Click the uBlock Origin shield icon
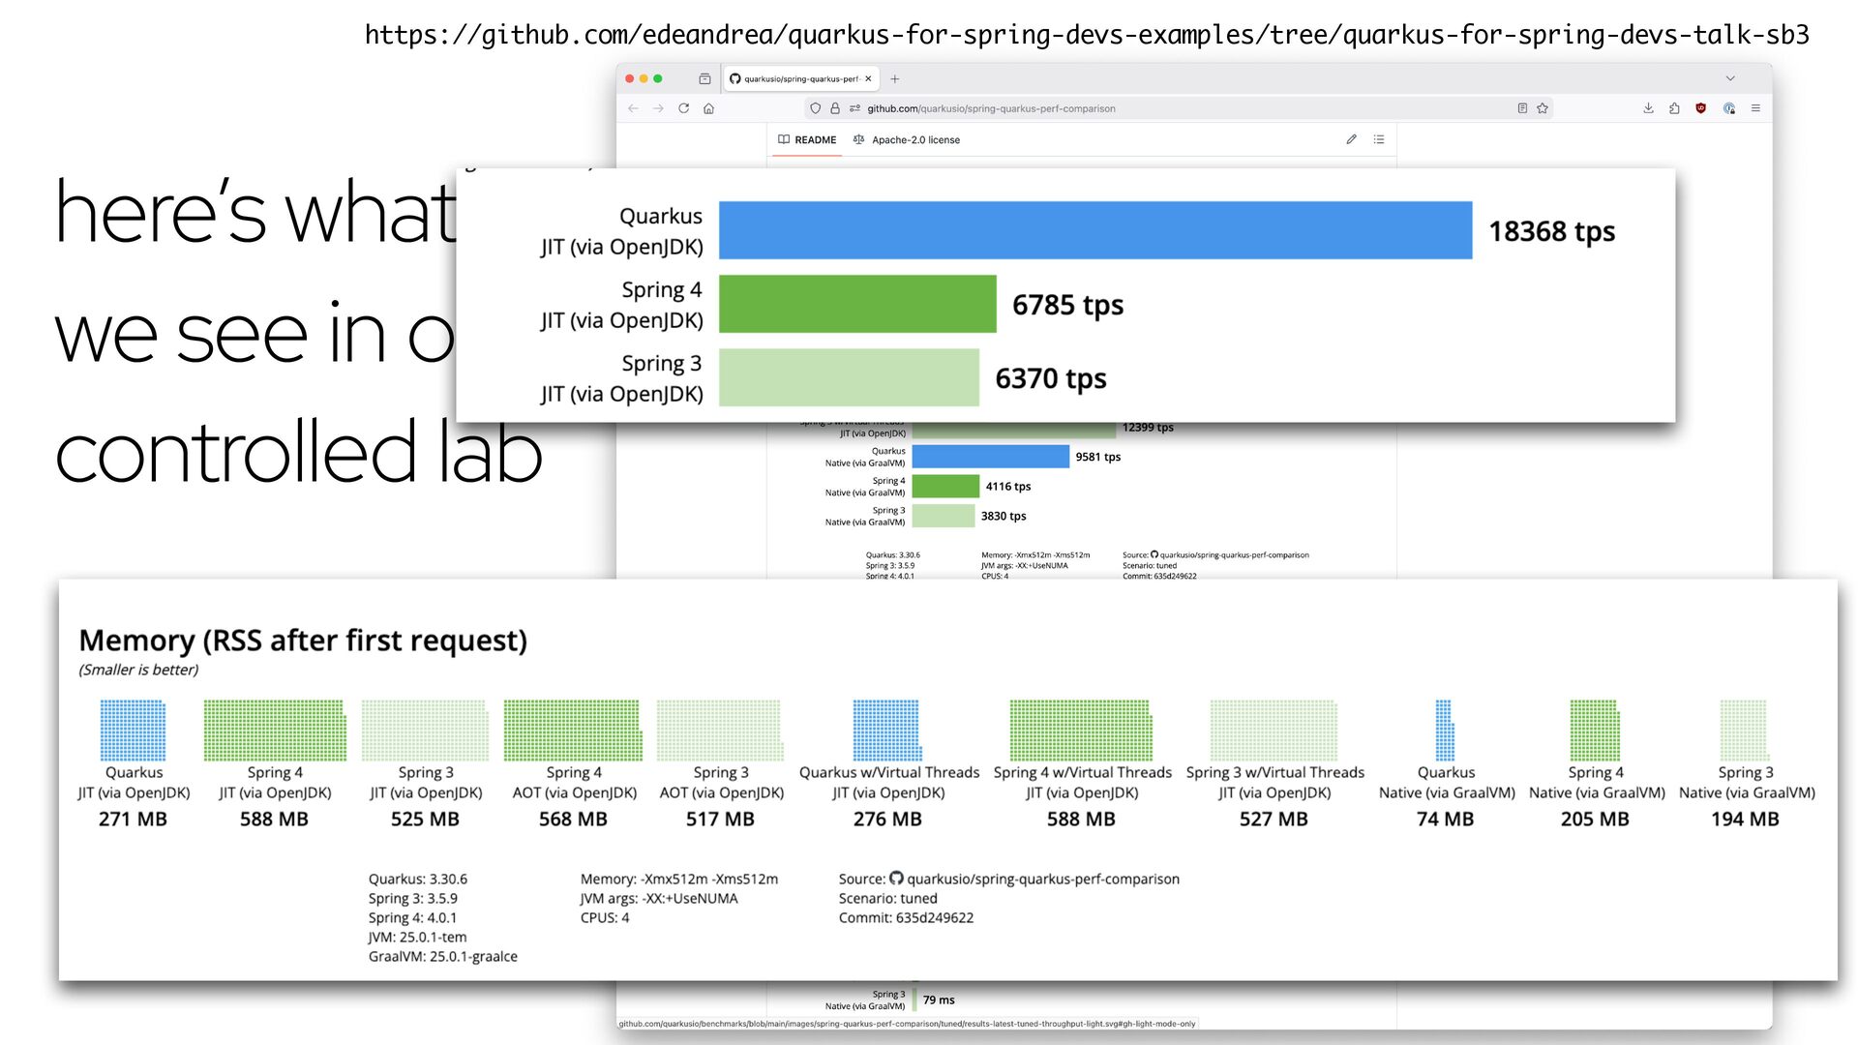The height and width of the screenshot is (1045, 1858). [1700, 108]
